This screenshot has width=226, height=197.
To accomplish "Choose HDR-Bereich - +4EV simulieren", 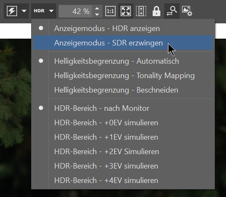I will 123,180.
